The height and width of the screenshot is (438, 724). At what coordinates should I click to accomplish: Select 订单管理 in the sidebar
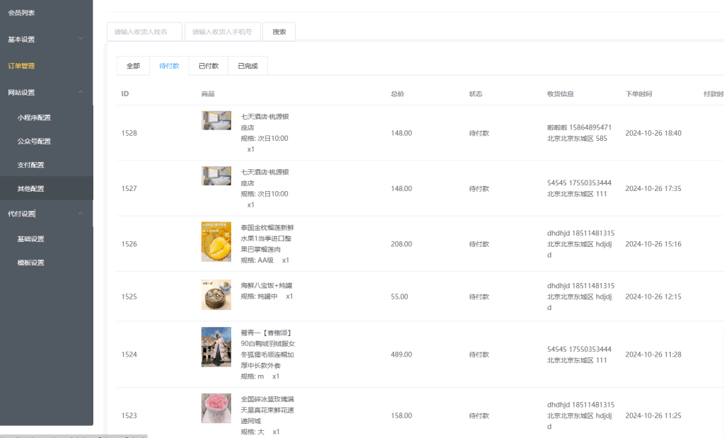pyautogui.click(x=21, y=66)
